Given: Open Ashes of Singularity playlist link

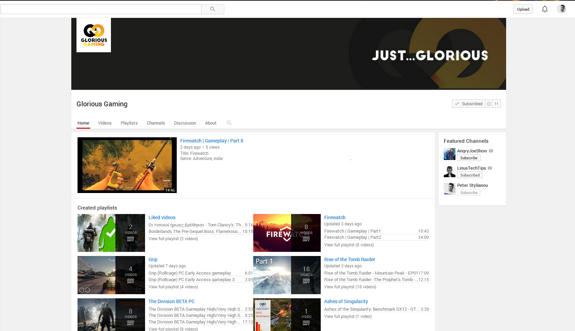Looking at the screenshot, I should [x=346, y=301].
